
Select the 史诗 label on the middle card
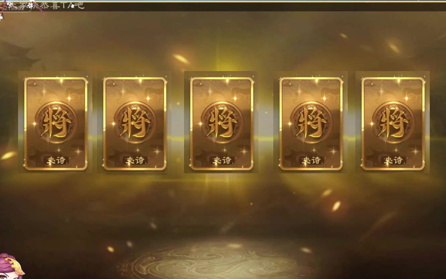(x=222, y=160)
